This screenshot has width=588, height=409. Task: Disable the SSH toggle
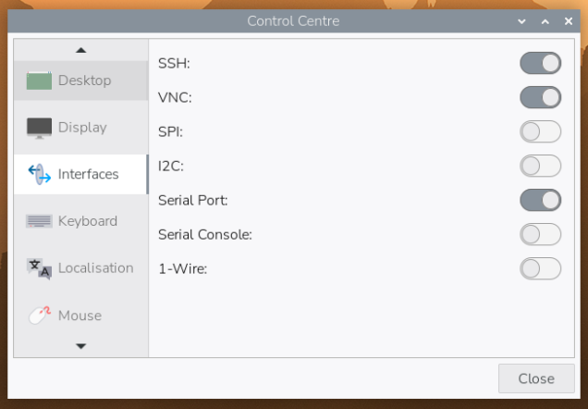point(540,63)
